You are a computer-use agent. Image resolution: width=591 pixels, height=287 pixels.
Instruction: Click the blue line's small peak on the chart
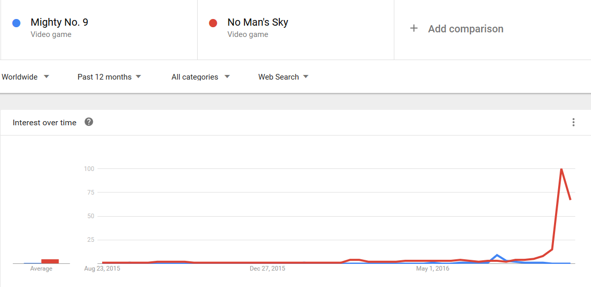pyautogui.click(x=497, y=255)
